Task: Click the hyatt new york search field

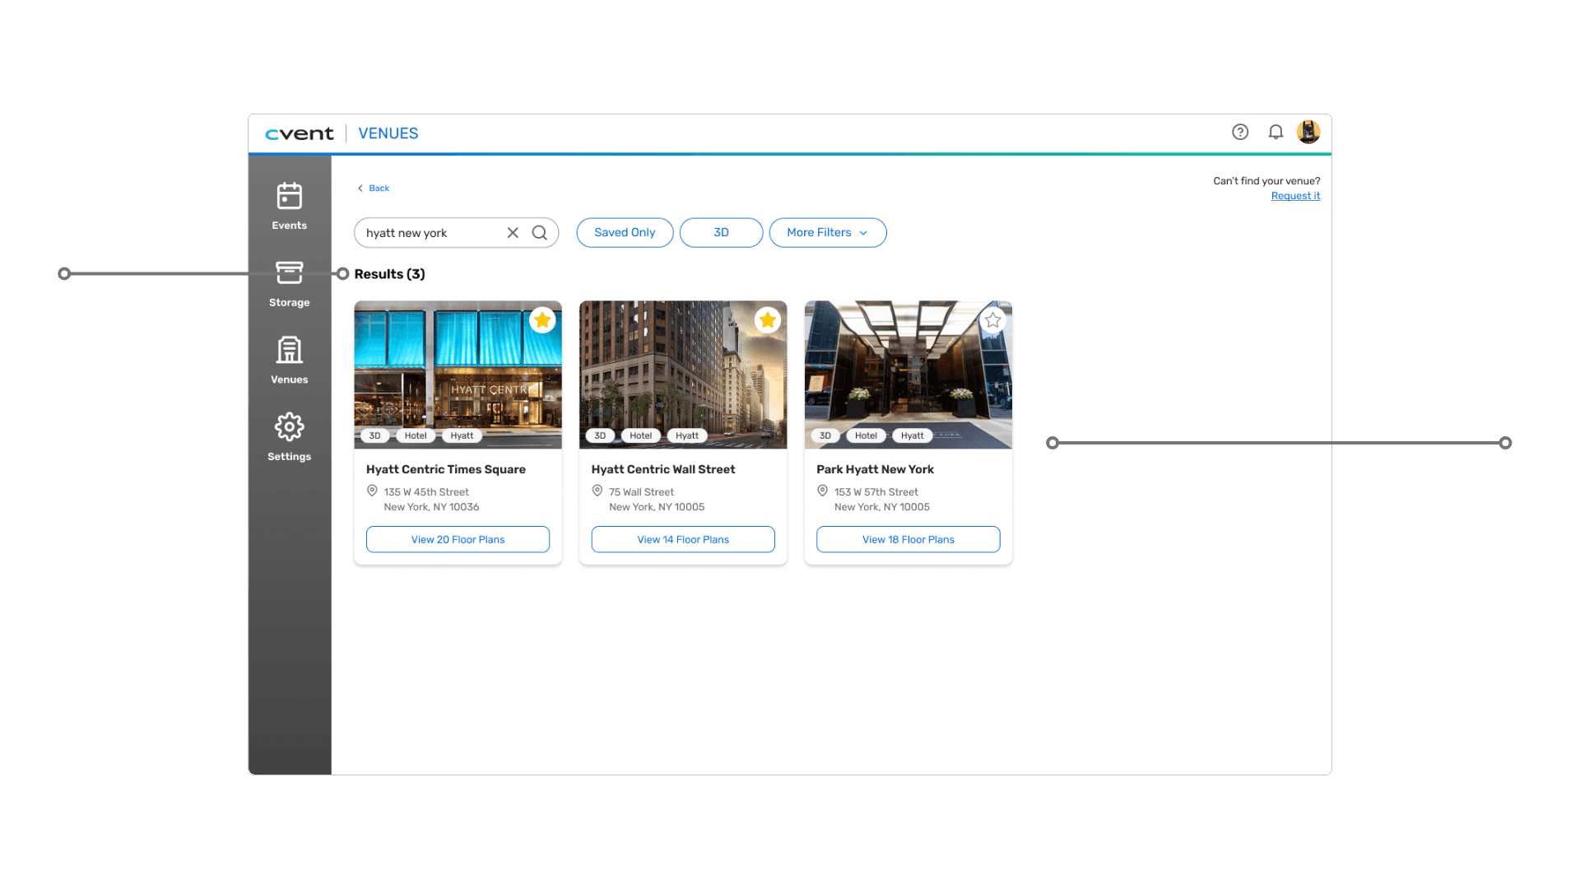Action: coord(428,233)
